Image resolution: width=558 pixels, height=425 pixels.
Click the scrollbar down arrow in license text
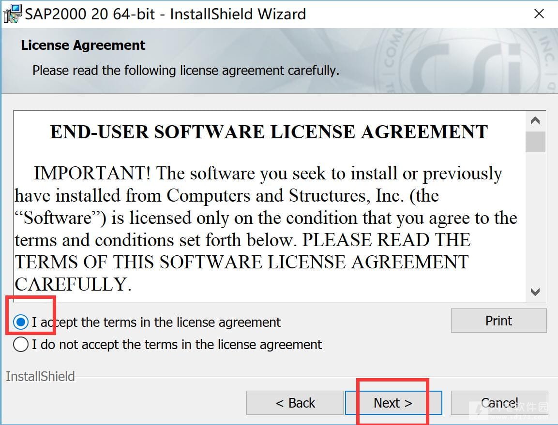click(535, 292)
